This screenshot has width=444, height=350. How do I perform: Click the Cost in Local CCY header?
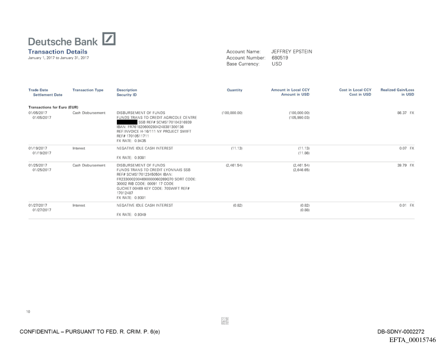tap(355, 90)
